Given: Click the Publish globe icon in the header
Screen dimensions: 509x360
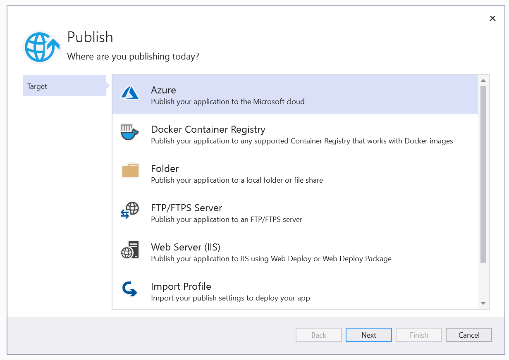Looking at the screenshot, I should [x=41, y=47].
